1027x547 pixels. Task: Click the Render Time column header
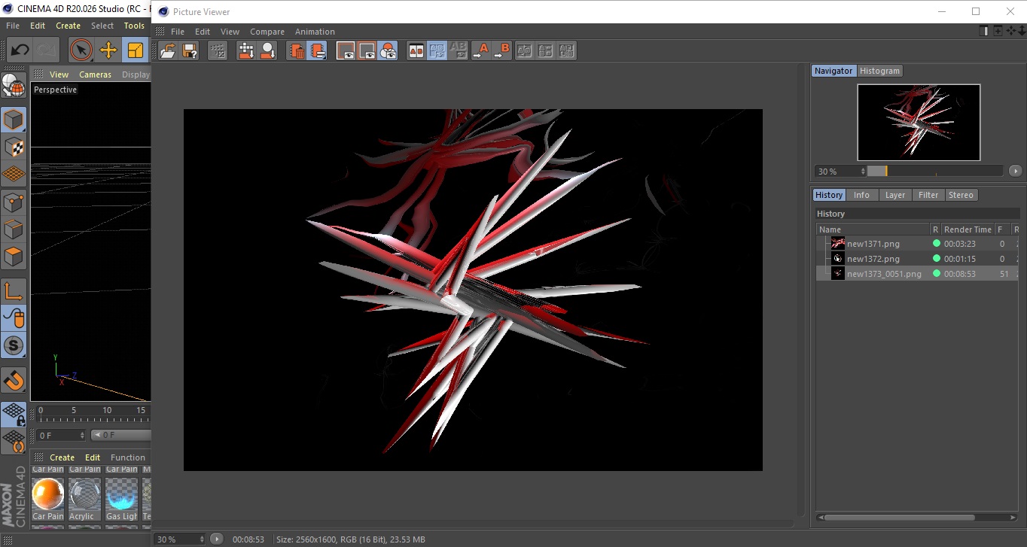coord(968,229)
